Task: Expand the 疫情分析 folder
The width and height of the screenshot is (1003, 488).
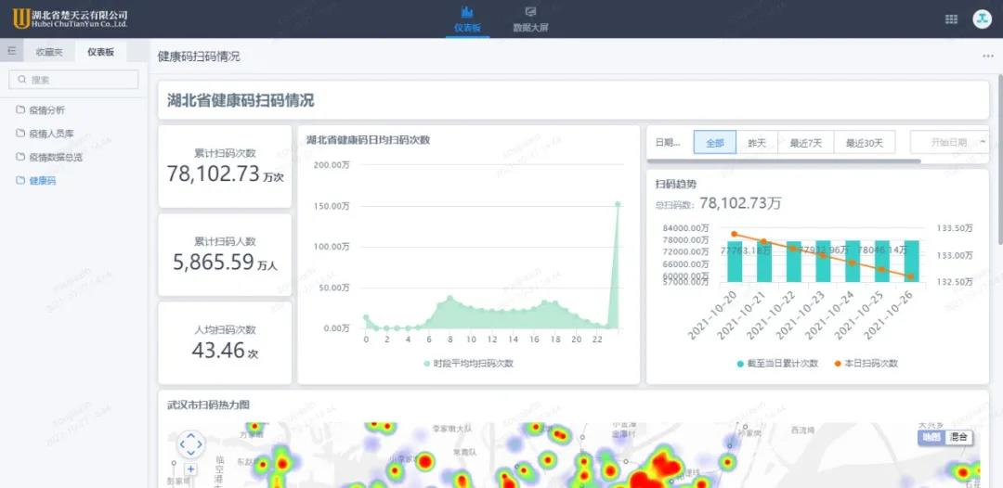Action: point(46,110)
